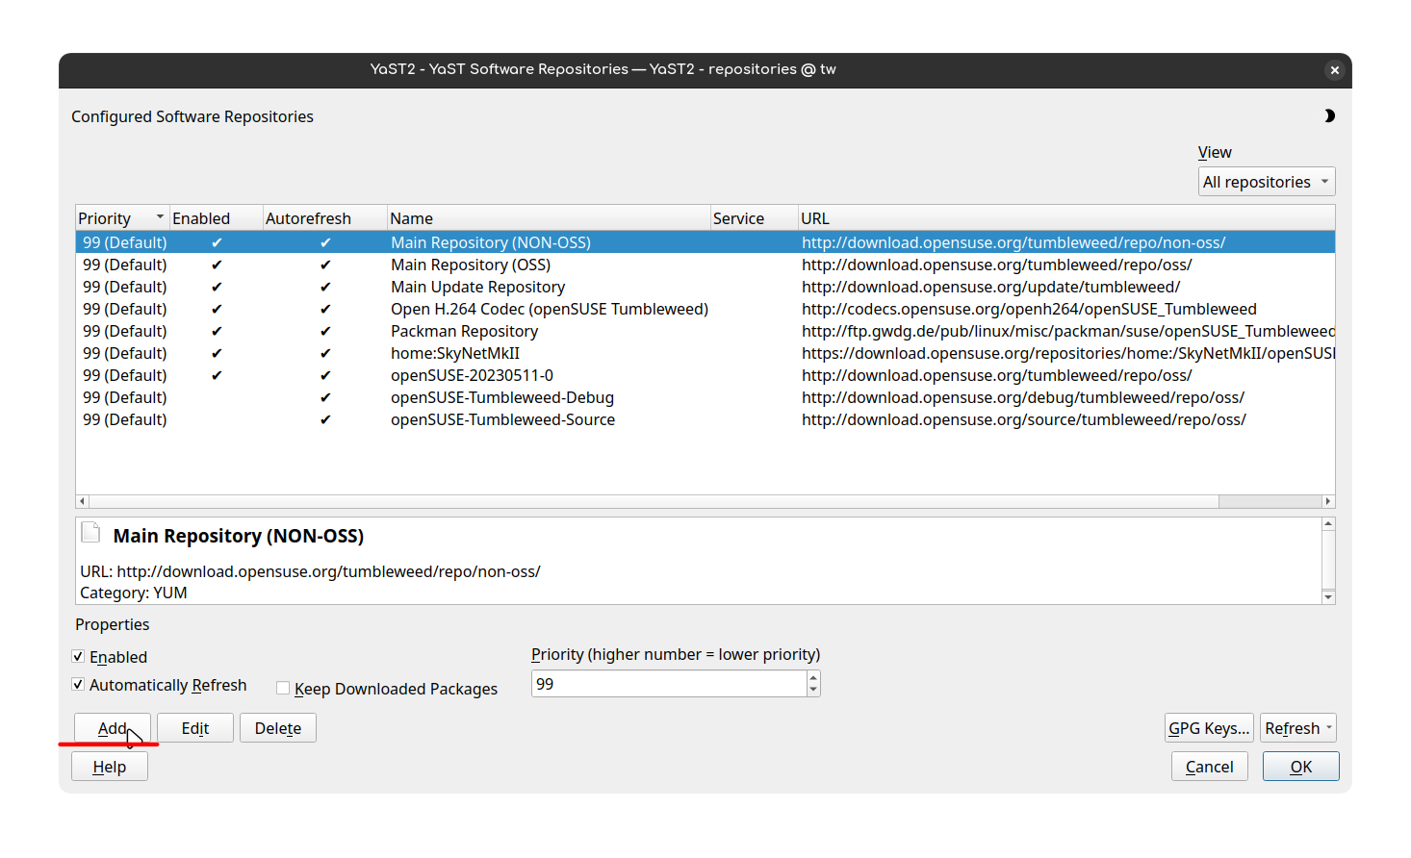Sort by the Service column header
Image resolution: width=1411 pixels, height=858 pixels.
[x=754, y=218]
